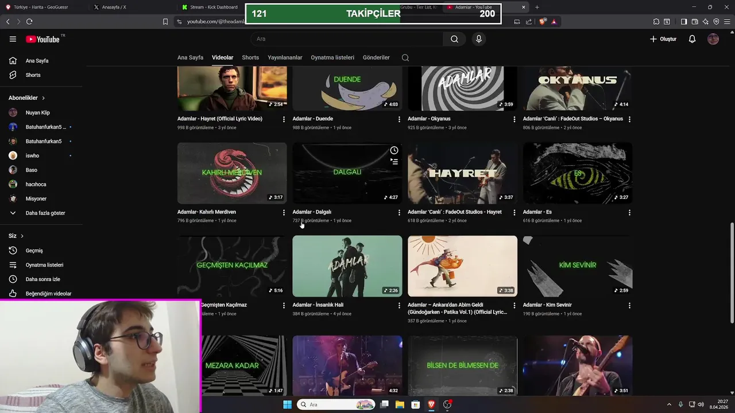
Task: Expand the Siz section chevron
Action: (x=22, y=236)
